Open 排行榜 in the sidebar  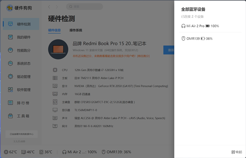(x=21, y=103)
